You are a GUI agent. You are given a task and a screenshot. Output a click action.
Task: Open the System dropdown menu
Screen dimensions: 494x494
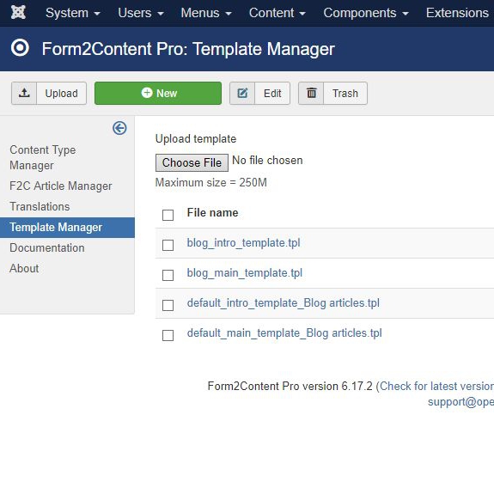point(73,13)
